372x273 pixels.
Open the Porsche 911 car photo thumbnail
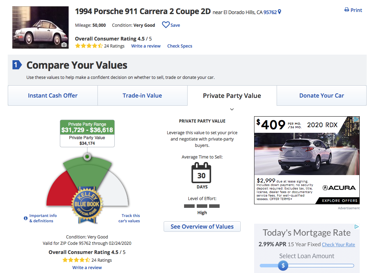(40, 27)
